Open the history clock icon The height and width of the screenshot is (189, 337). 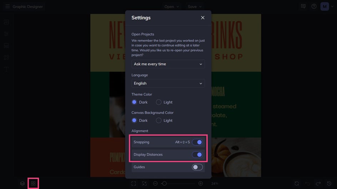tap(329, 183)
